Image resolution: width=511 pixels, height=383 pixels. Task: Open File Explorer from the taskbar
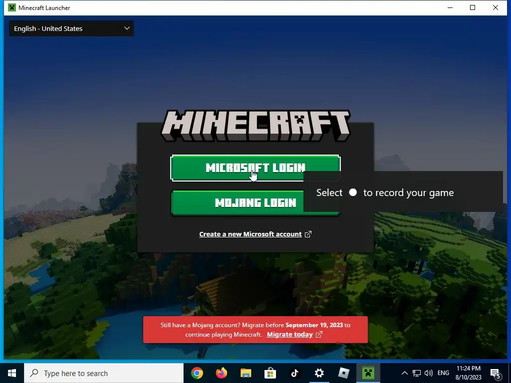[x=246, y=373]
